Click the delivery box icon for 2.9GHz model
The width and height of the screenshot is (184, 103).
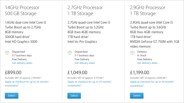point(132,53)
